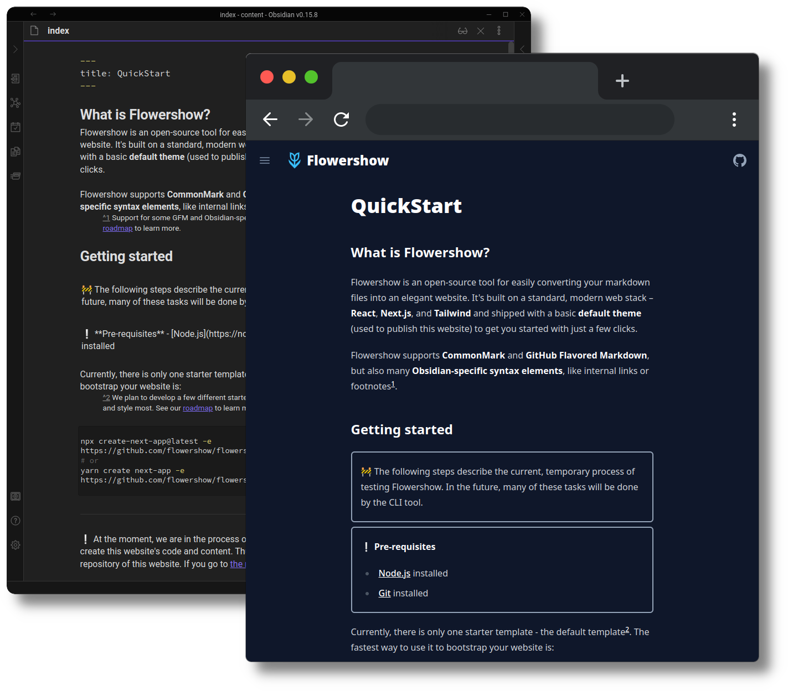This screenshot has width=788, height=691.
Task: Click the insert template icon in Obsidian ribbon
Action: click(x=16, y=152)
